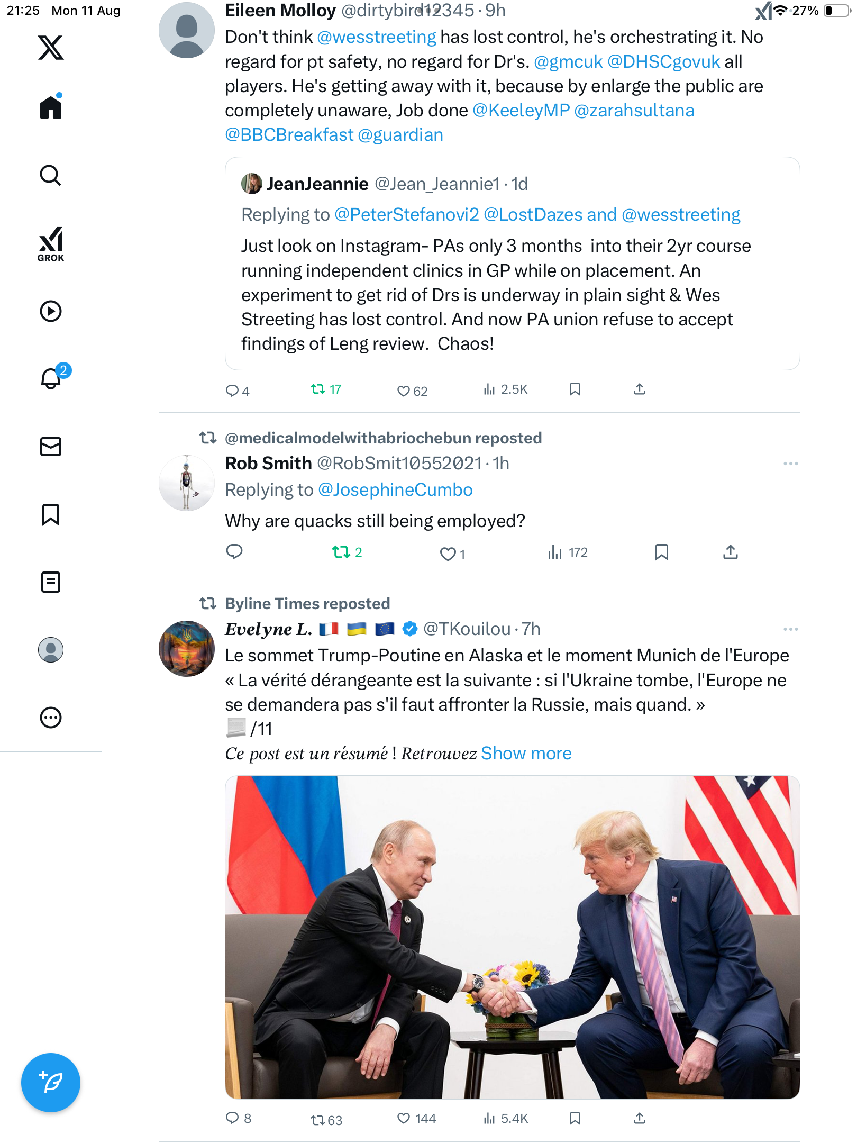Open the Search page

[x=51, y=175]
